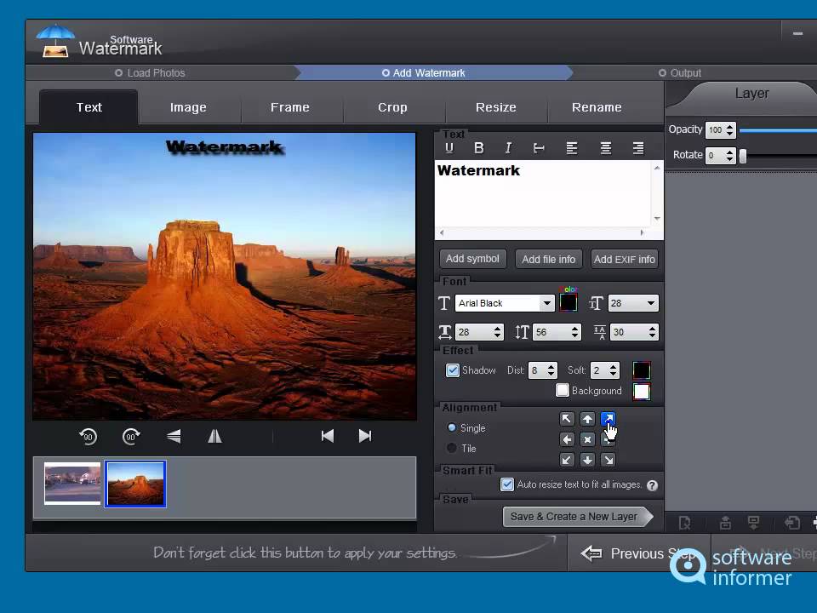Align watermark text left

(x=572, y=148)
